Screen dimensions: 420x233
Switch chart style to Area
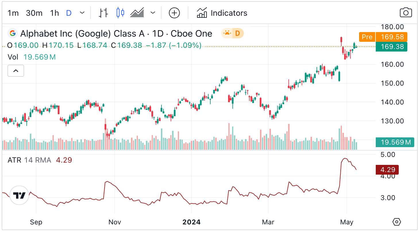pyautogui.click(x=137, y=13)
